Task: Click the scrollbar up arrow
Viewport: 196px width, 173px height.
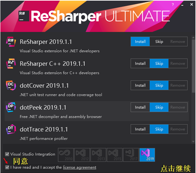Action: coord(193,38)
